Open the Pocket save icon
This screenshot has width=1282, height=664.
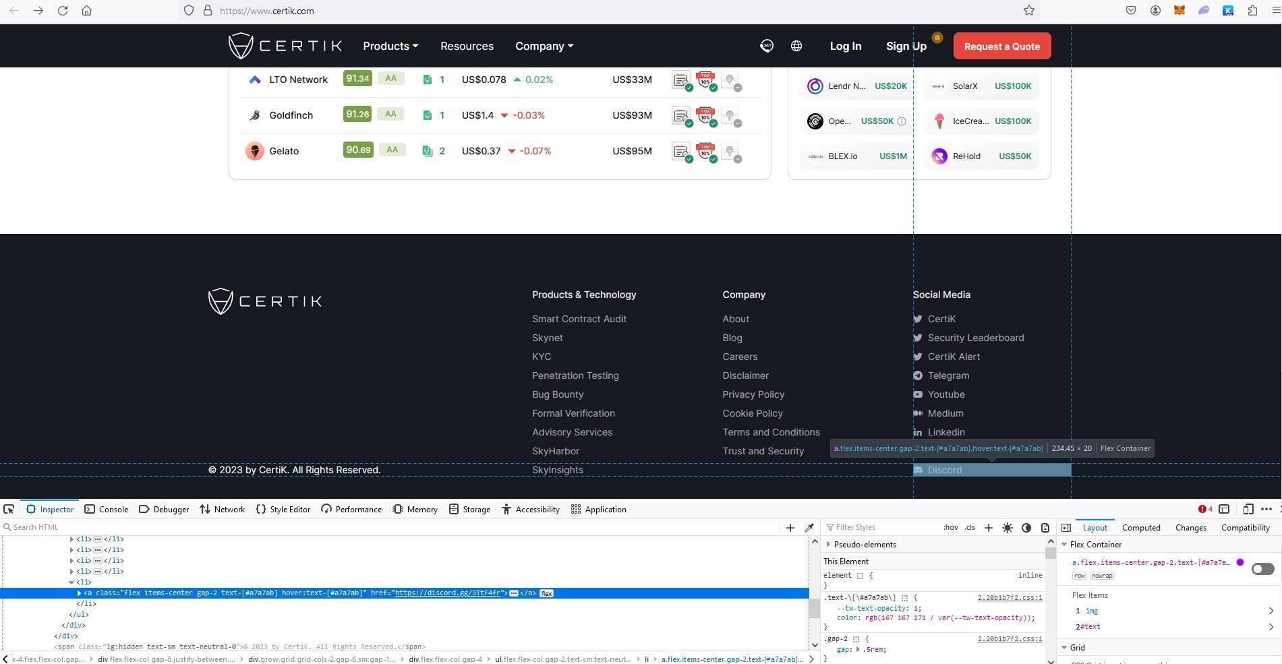[x=1131, y=11]
